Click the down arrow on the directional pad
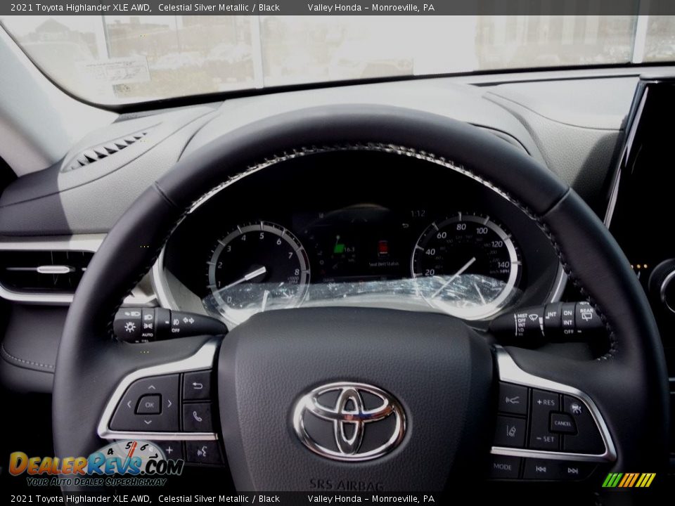The image size is (675, 506). (148, 421)
